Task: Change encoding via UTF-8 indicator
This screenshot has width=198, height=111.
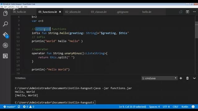Action: 166,107
